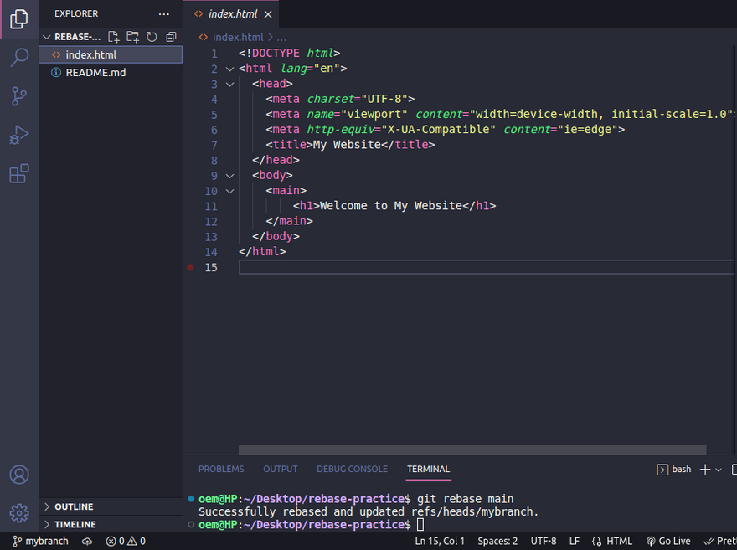Switch to the DEBUG CONSOLE tab
Image resolution: width=737 pixels, height=550 pixels.
352,469
